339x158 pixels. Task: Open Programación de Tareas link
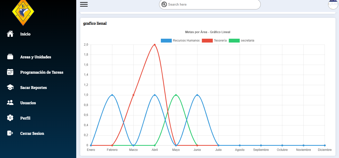(42, 72)
